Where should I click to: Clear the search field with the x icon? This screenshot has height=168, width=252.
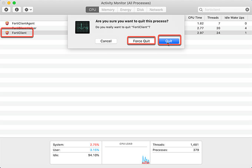247,10
